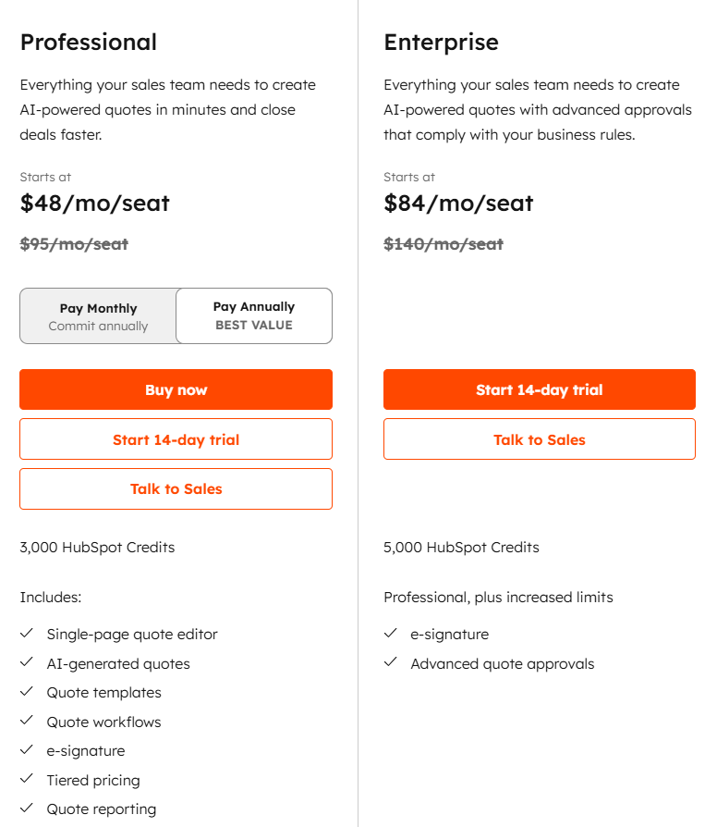Start the Enterprise 14-day trial
Image resolution: width=717 pixels, height=827 pixels.
[540, 389]
